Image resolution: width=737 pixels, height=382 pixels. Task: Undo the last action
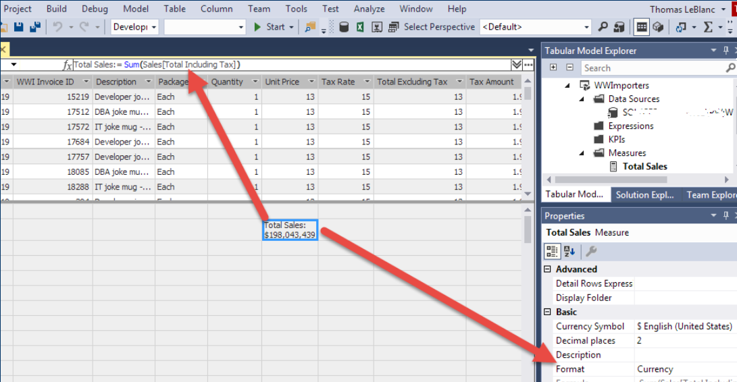(57, 27)
